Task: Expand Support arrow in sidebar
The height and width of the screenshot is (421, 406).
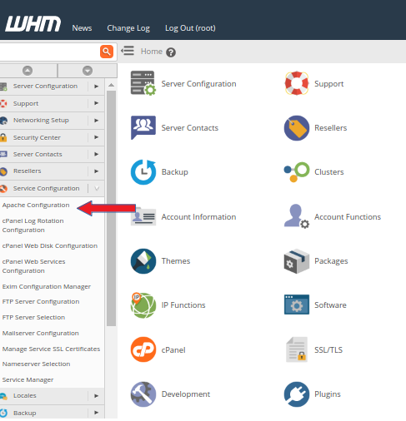Action: click(96, 103)
